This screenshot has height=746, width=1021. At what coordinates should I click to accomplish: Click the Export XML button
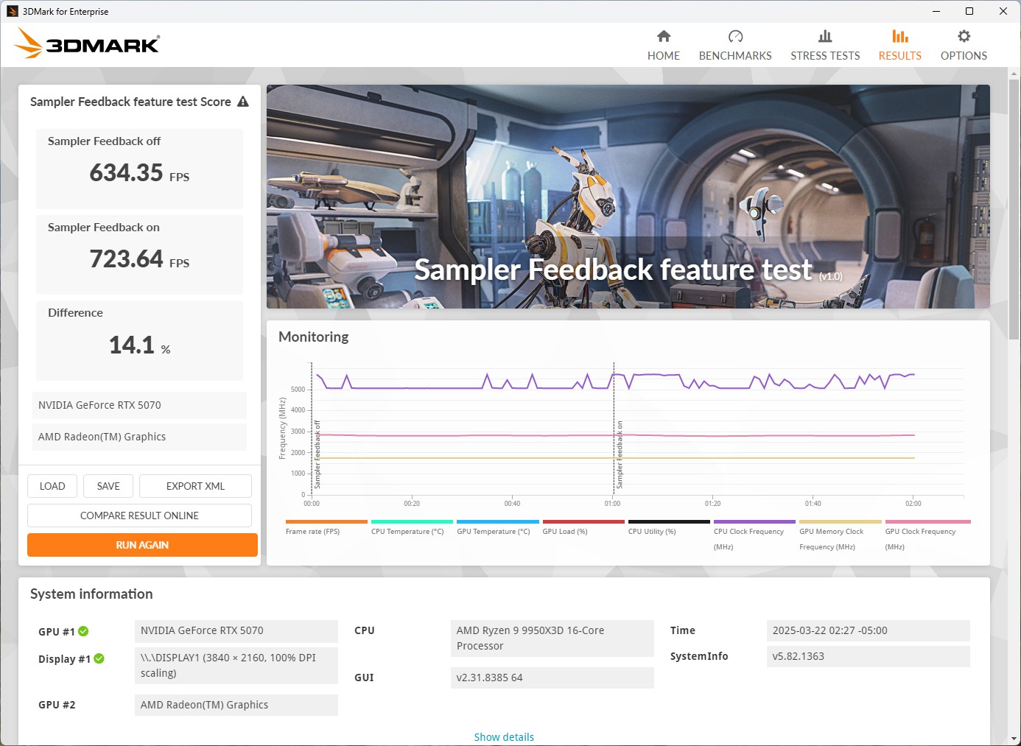[x=195, y=486]
